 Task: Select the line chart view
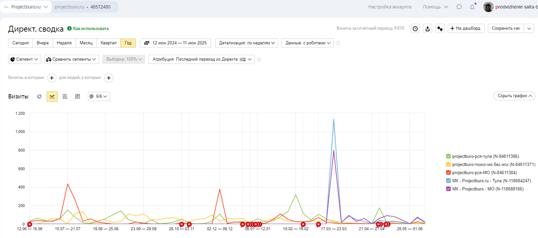coord(52,96)
